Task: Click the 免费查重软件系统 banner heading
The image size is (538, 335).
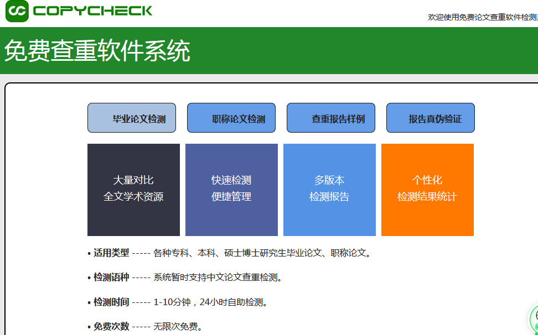Action: click(97, 51)
